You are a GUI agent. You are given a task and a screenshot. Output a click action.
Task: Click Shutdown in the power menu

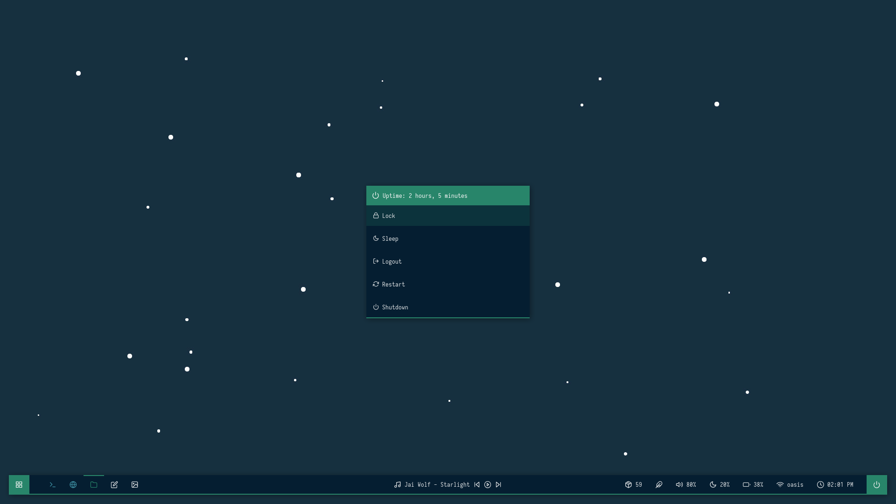coord(448,307)
